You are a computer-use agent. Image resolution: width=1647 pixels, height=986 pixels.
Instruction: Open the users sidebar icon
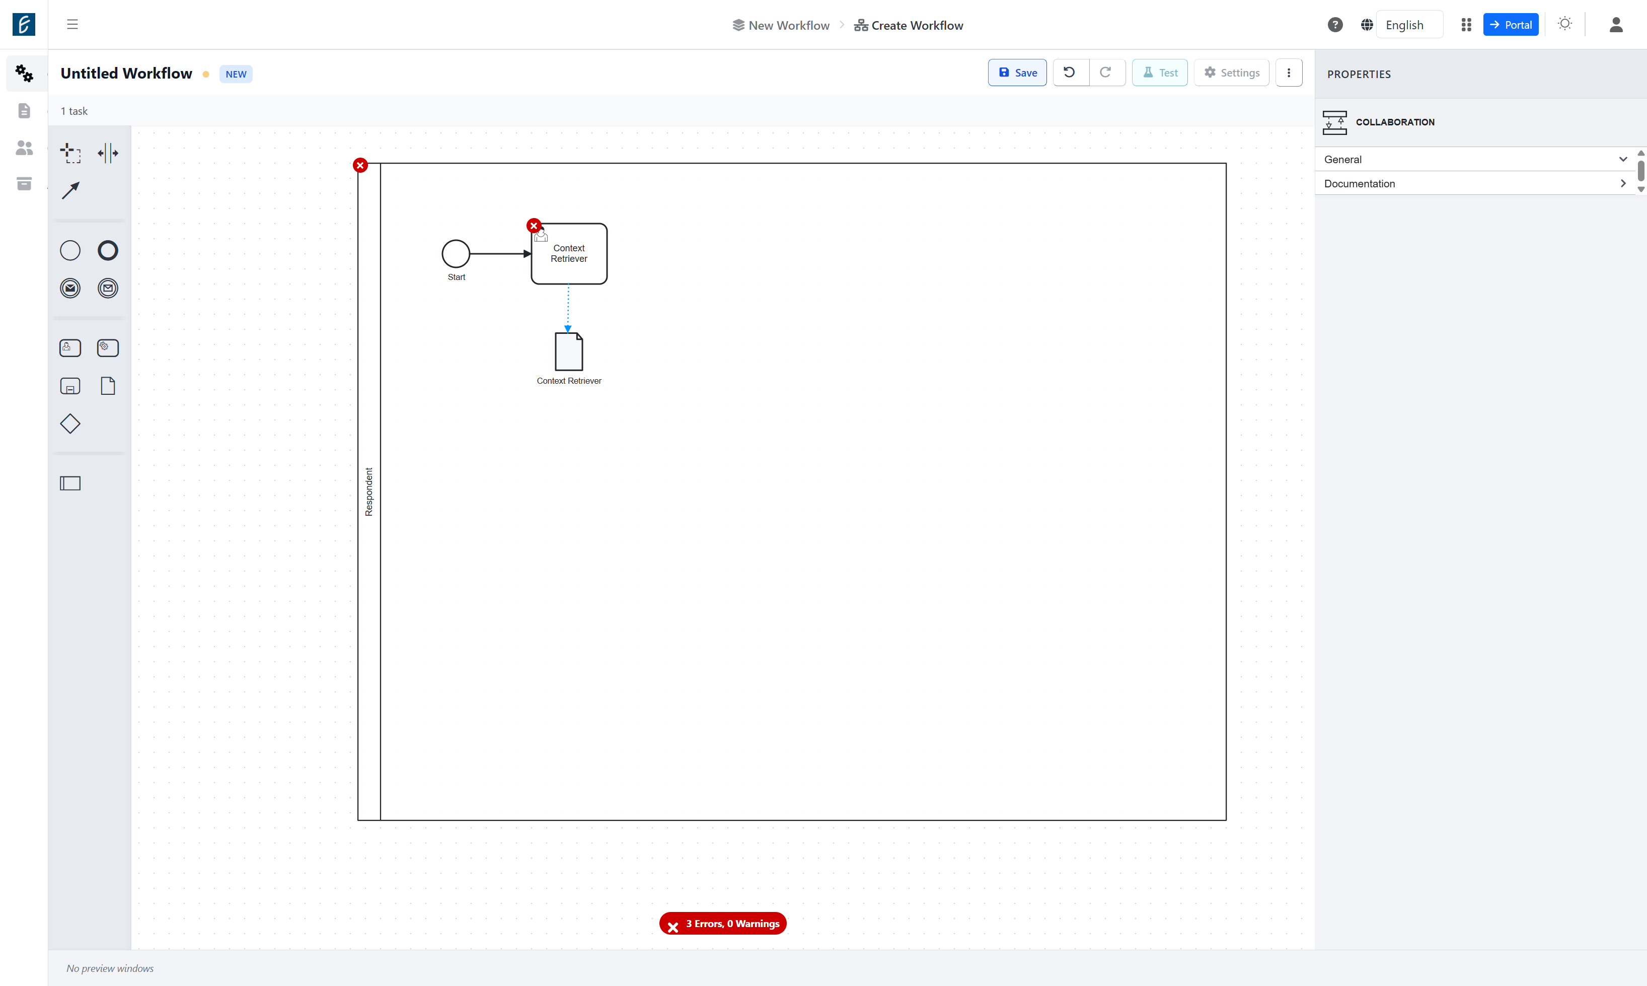coord(25,148)
